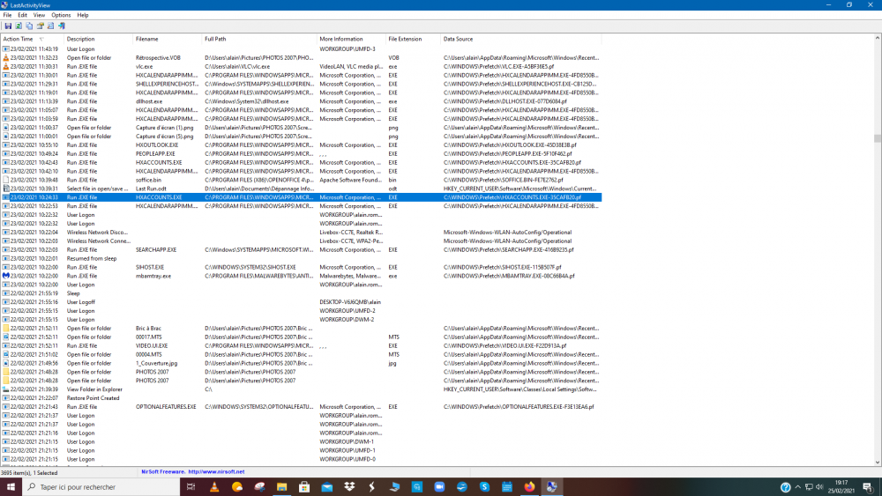Open the Options menu
This screenshot has height=496, width=882.
[x=61, y=15]
